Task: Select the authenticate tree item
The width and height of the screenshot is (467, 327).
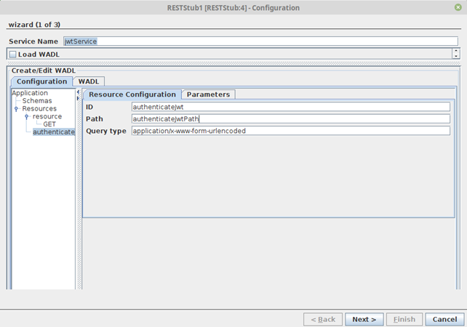Action: [53, 132]
